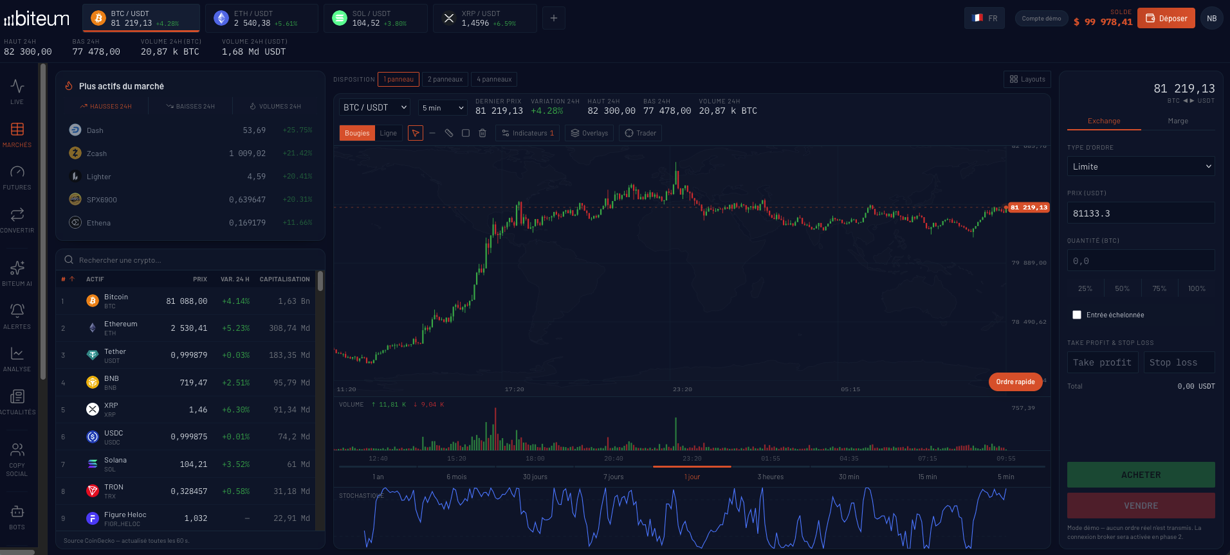Open the Layouts menu
This screenshot has width=1230, height=555.
click(1027, 79)
